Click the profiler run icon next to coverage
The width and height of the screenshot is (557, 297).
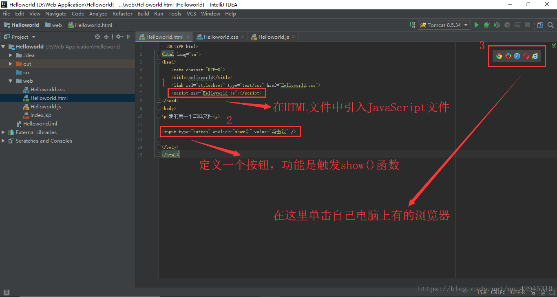[x=507, y=25]
